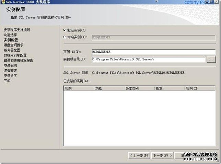Viewport: 221px width, 164px height.
Task: Open 数据库引擎配置 step in sidebar
Action: 15,55
